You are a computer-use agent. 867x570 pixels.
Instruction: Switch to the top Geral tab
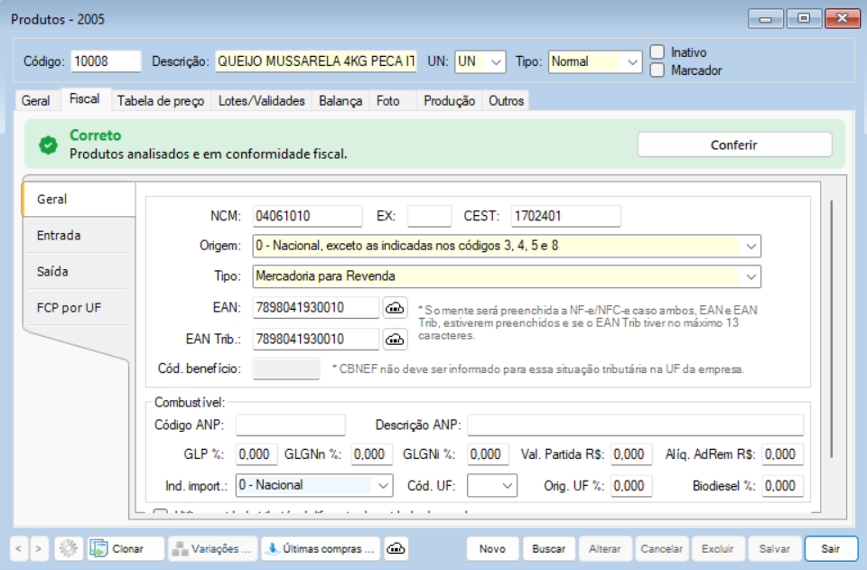tap(36, 100)
